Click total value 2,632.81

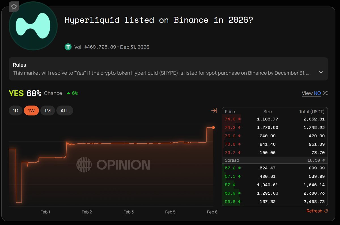coord(314,119)
